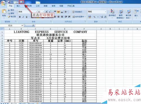Click the Copy (复制) button
141x104 pixels.
click(x=11, y=13)
